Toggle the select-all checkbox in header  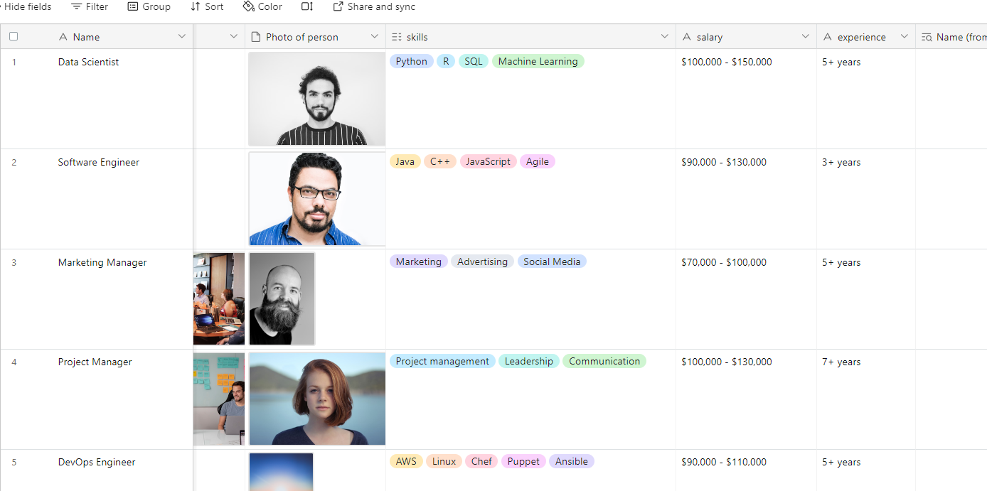coord(14,36)
